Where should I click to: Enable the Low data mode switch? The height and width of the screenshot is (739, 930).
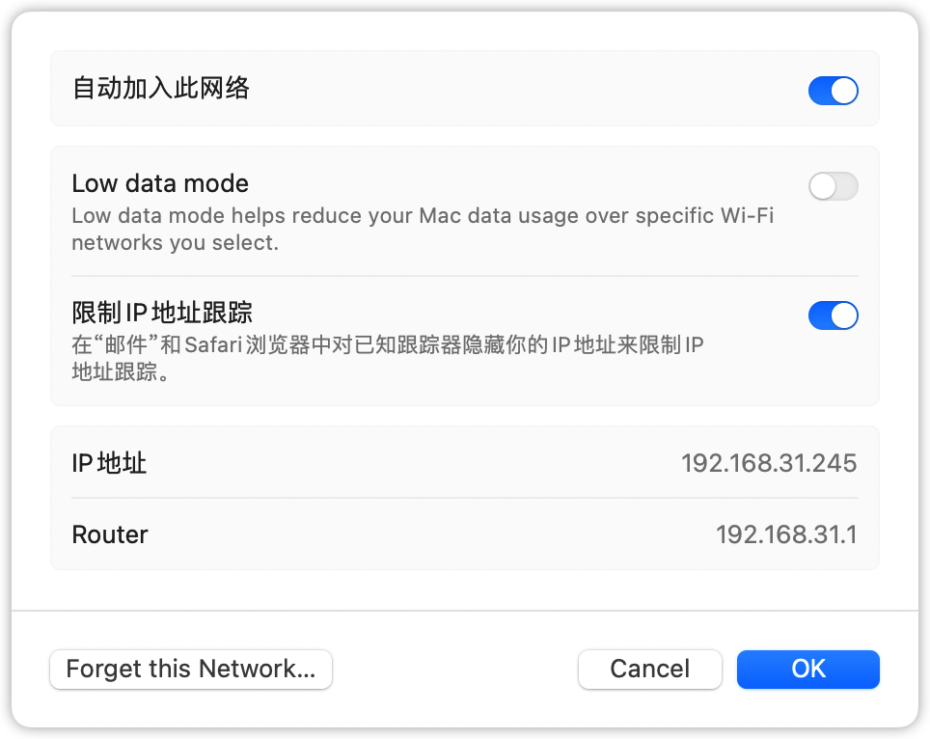tap(833, 186)
